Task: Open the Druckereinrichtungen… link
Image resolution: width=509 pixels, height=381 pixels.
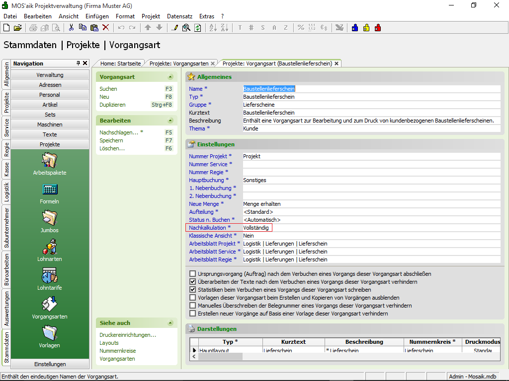Action: click(x=128, y=335)
